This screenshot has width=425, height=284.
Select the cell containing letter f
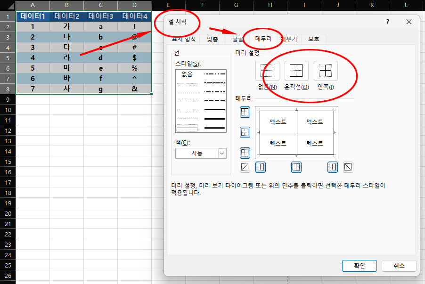(x=100, y=78)
